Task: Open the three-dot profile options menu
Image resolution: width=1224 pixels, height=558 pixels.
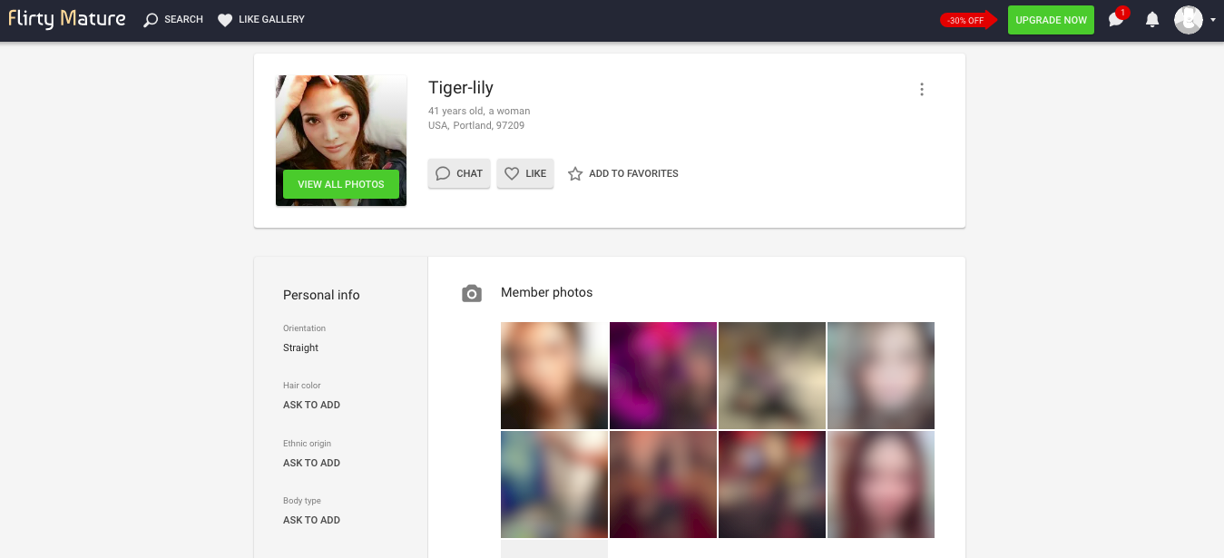Action: pos(922,89)
